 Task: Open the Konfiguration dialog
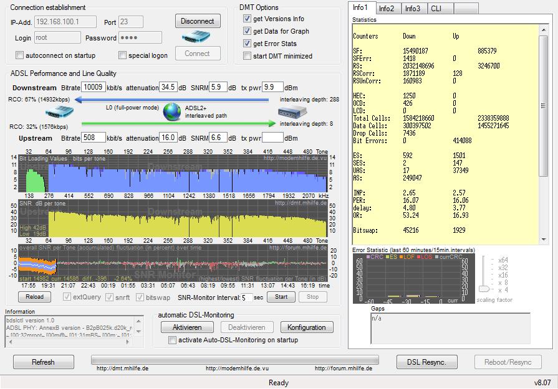click(307, 327)
